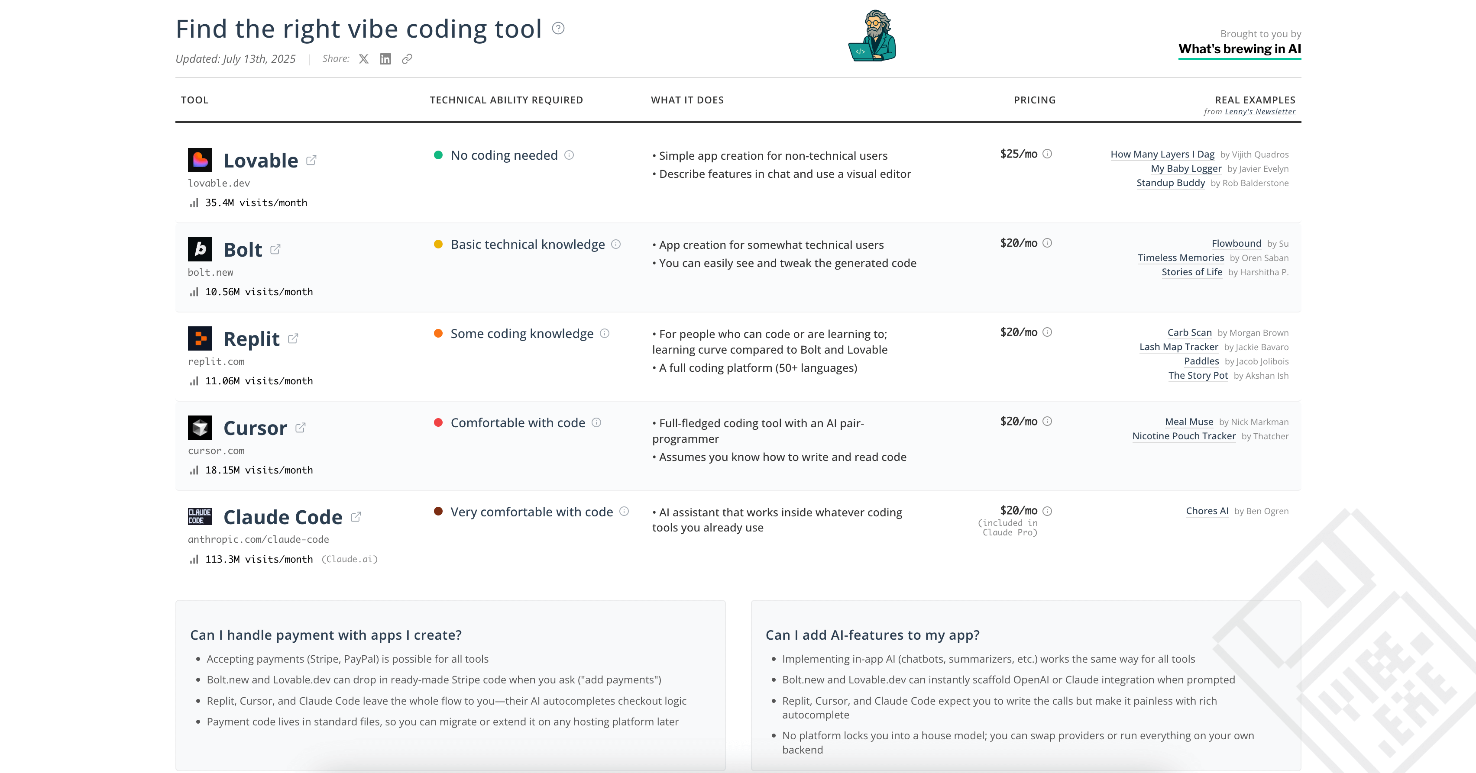The height and width of the screenshot is (773, 1476).
Task: Click 'Can I add AI-features' heading
Action: point(873,635)
